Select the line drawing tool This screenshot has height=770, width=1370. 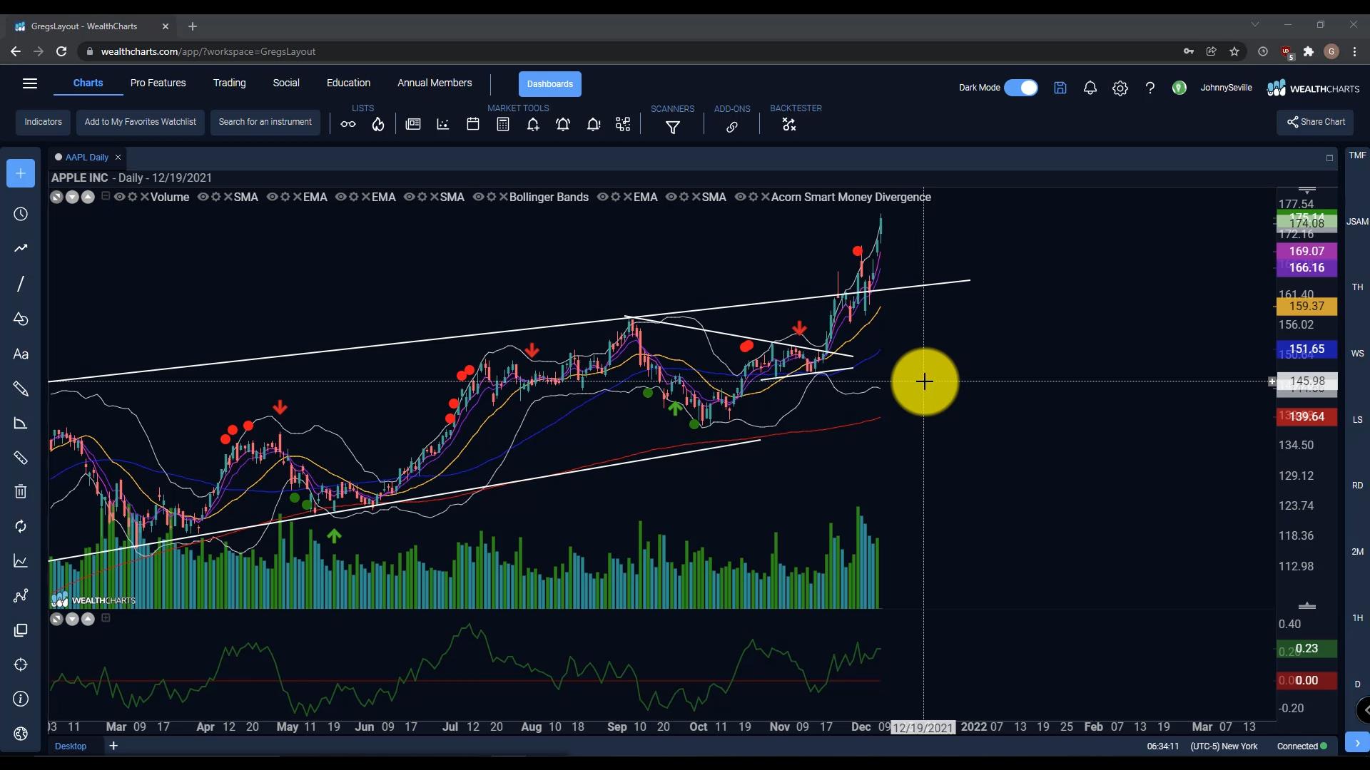coord(21,284)
